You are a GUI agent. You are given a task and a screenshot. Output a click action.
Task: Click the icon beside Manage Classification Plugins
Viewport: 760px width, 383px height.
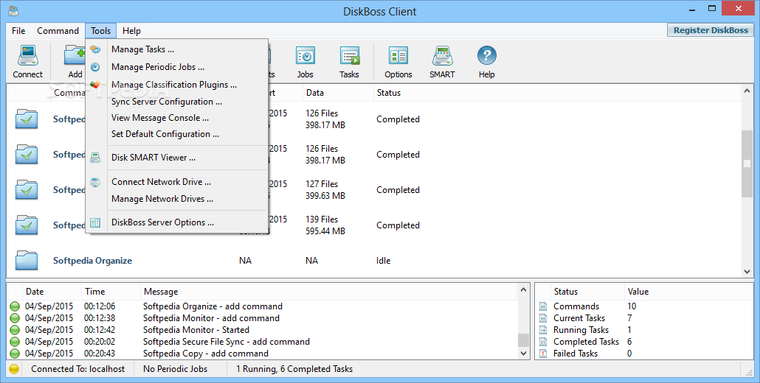pos(95,85)
